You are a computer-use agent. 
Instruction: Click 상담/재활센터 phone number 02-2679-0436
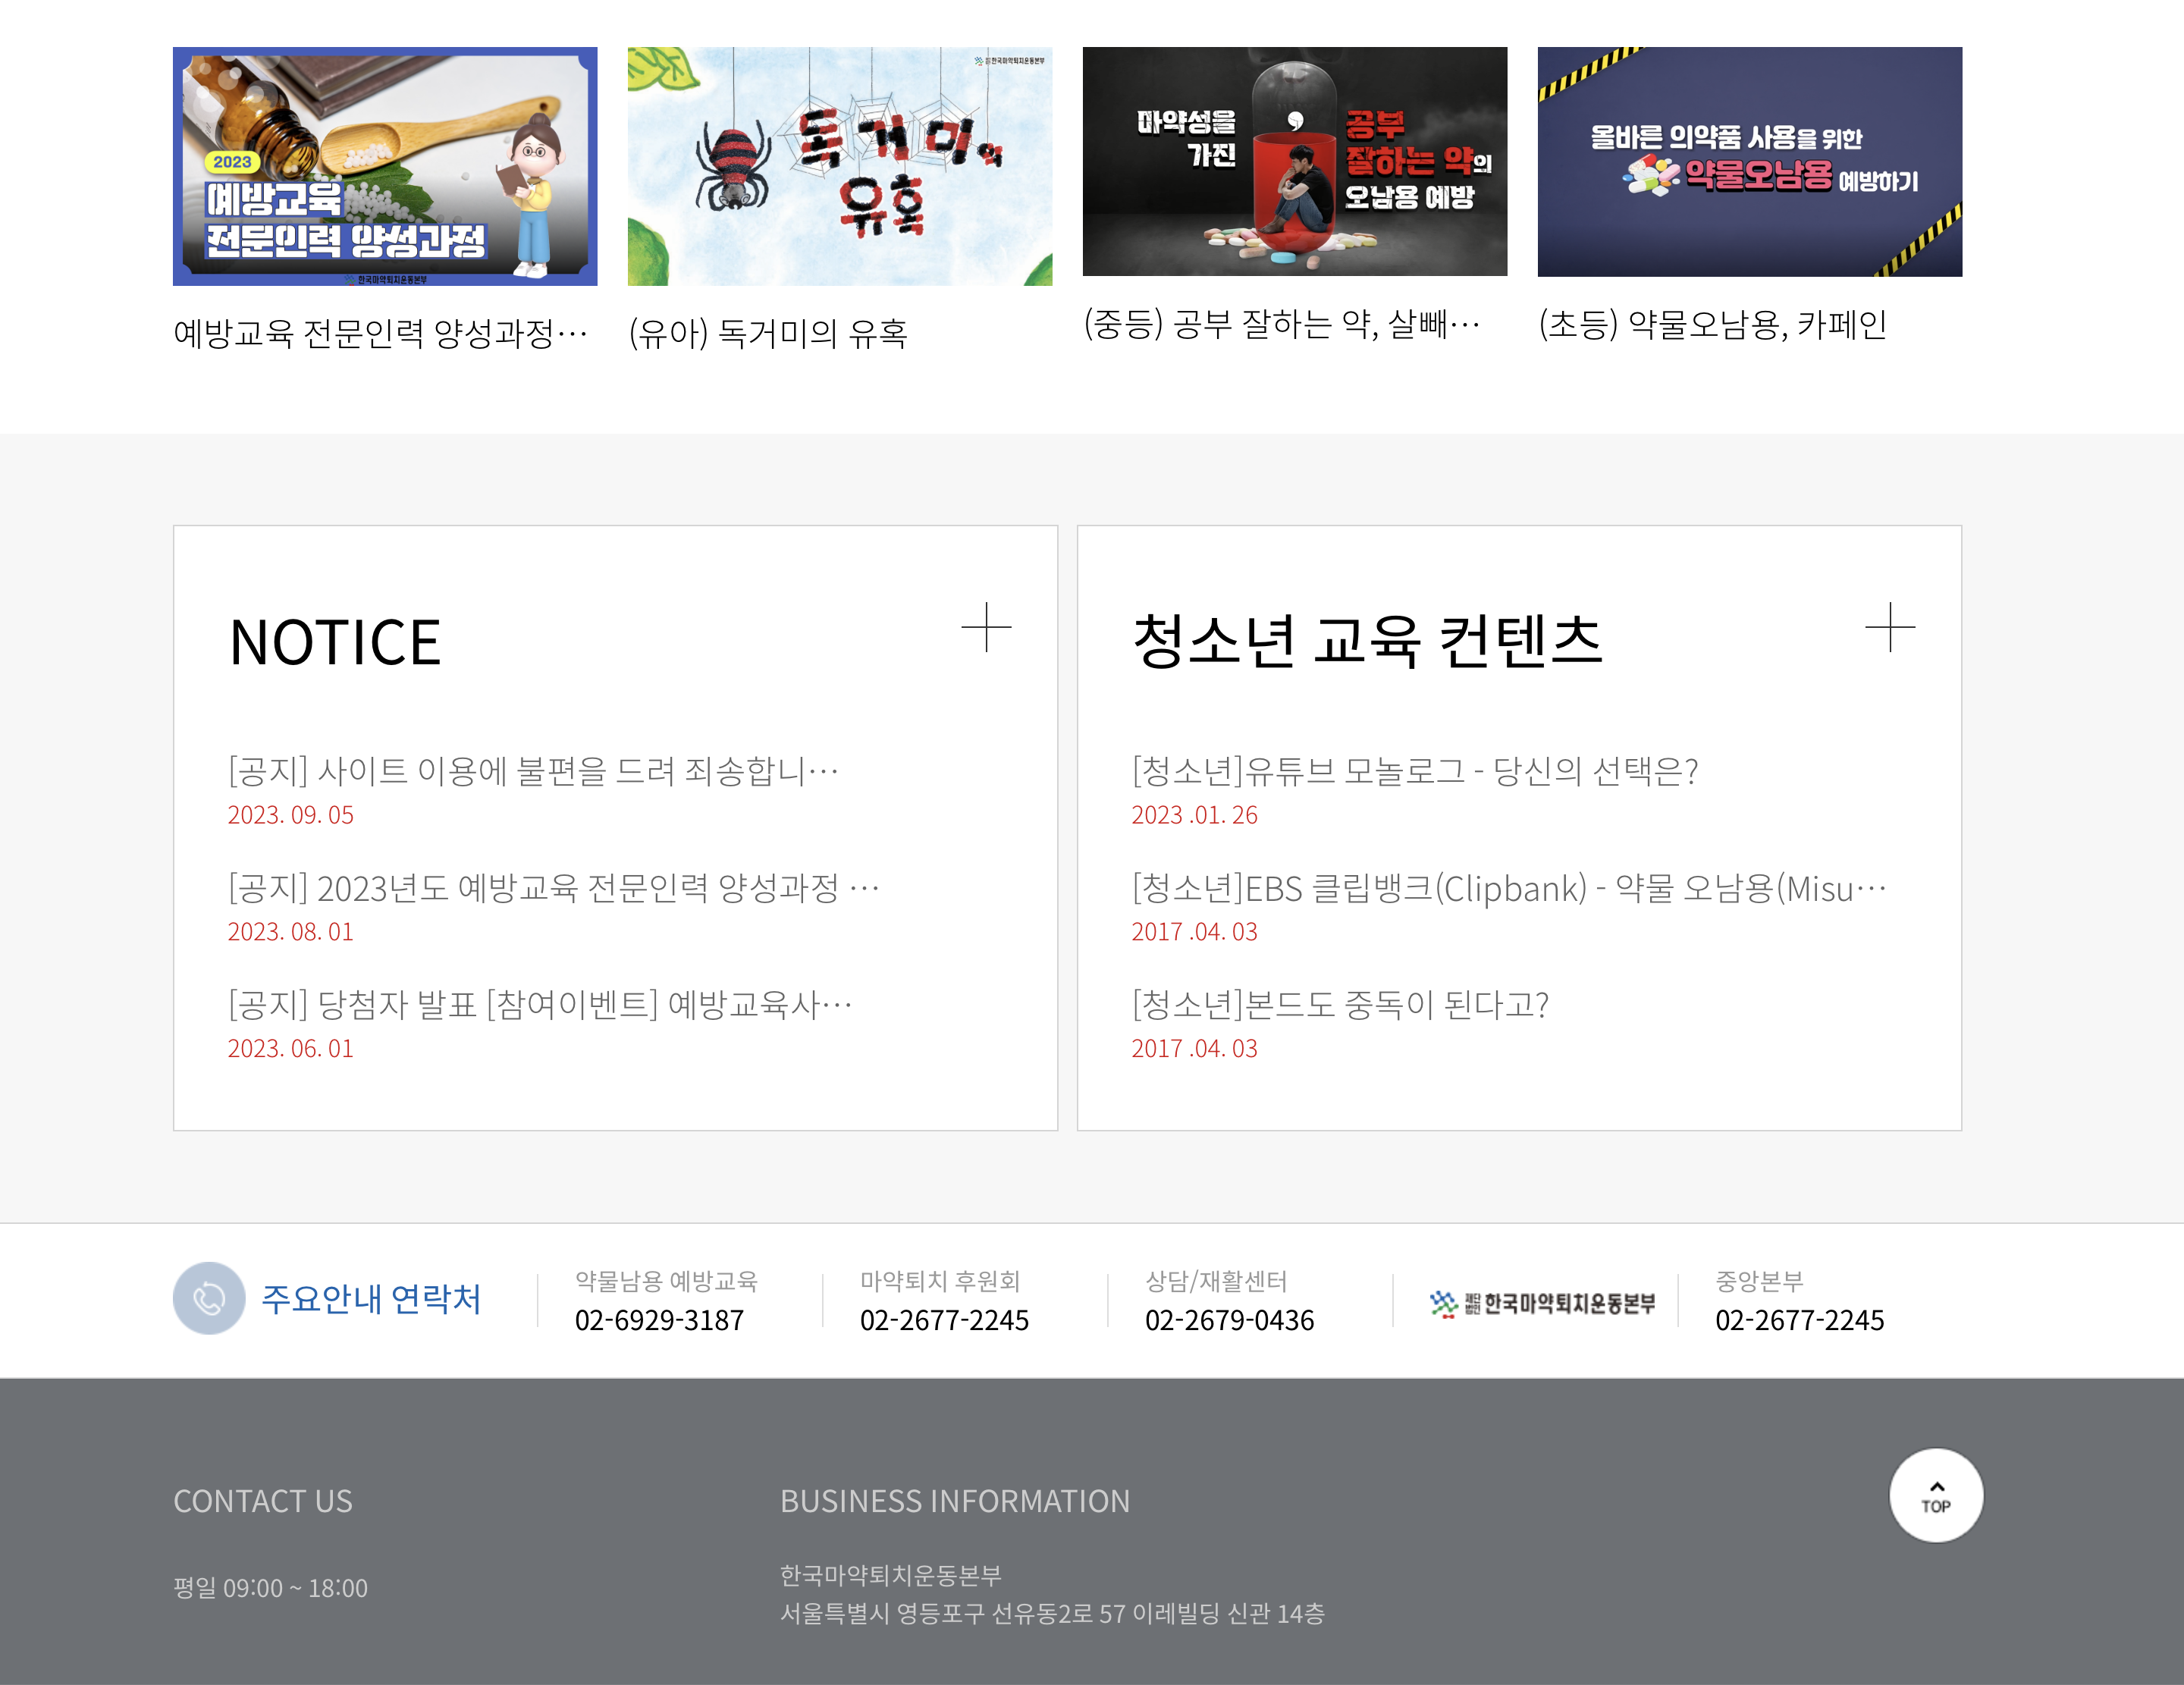[1229, 1320]
